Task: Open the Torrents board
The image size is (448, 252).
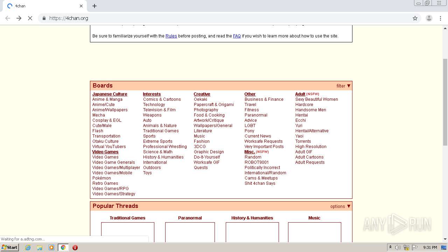Action: point(303,141)
